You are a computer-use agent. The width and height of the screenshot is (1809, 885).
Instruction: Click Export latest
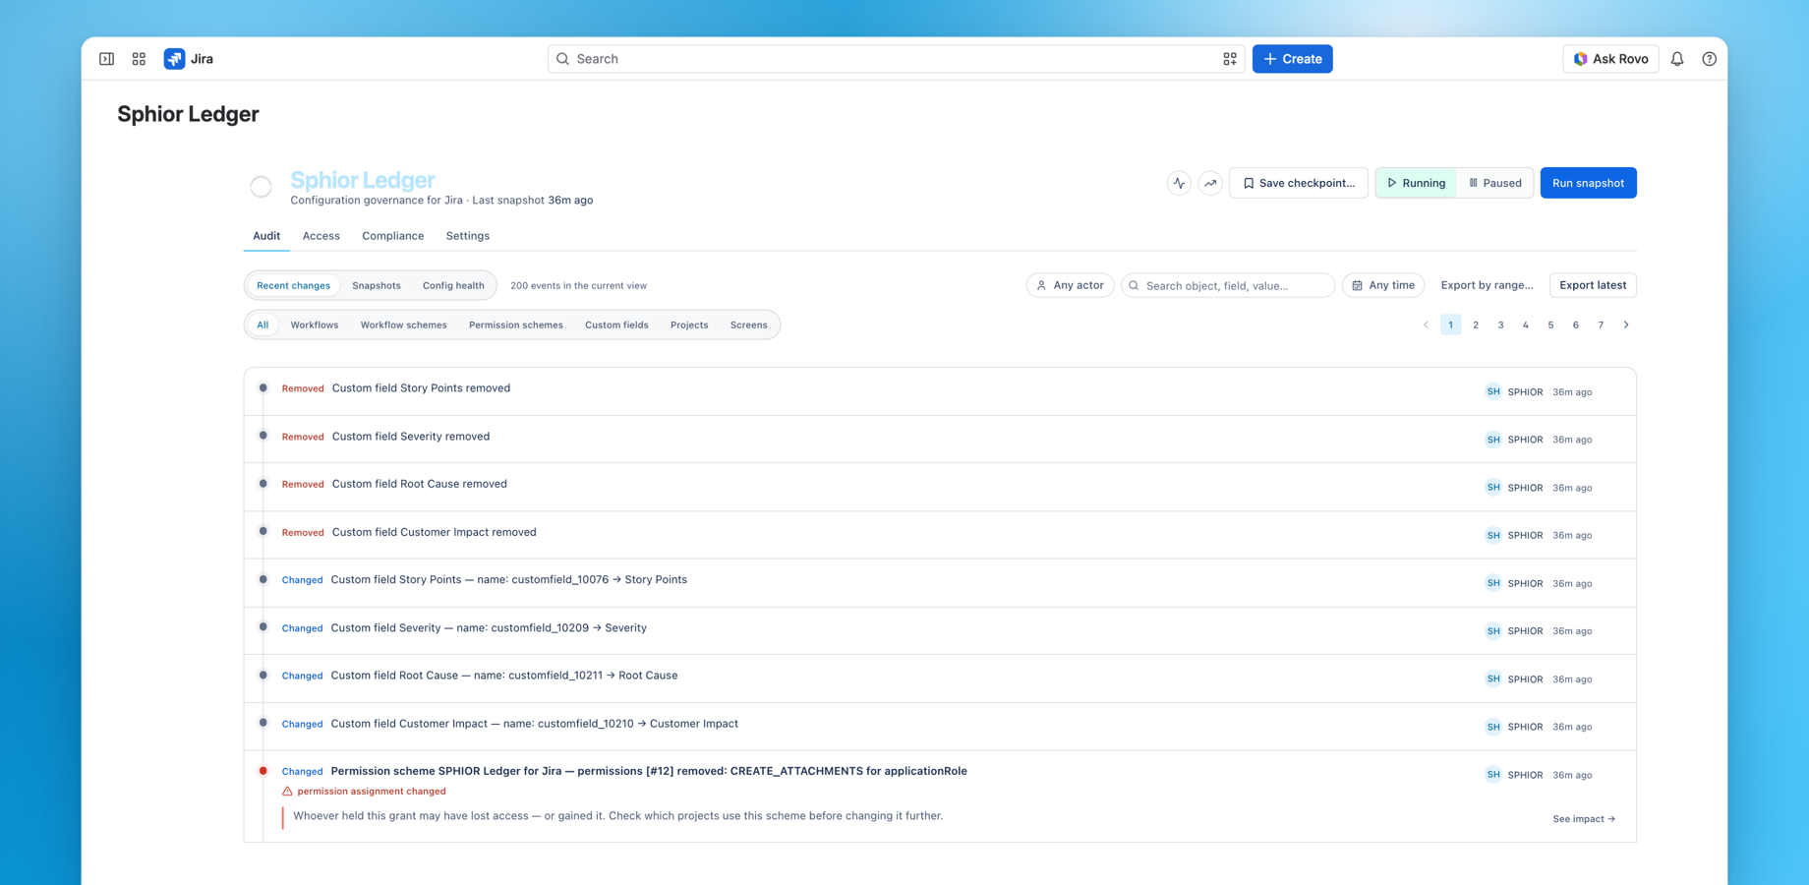1593,285
